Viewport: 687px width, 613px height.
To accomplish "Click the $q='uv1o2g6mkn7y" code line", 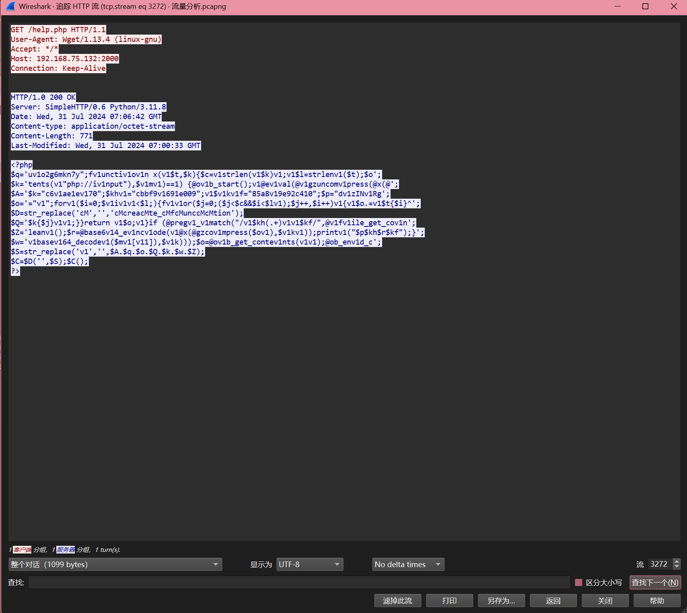I will [196, 175].
